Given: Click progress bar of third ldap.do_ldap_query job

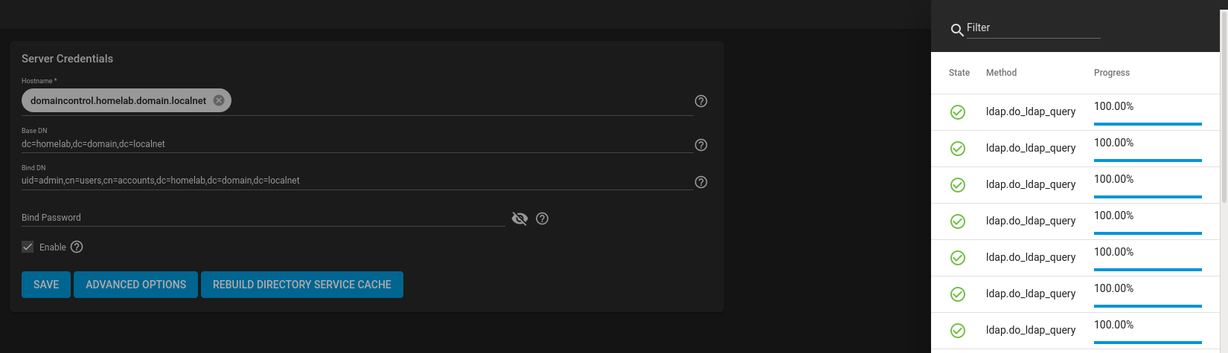Looking at the screenshot, I should click(1148, 197).
